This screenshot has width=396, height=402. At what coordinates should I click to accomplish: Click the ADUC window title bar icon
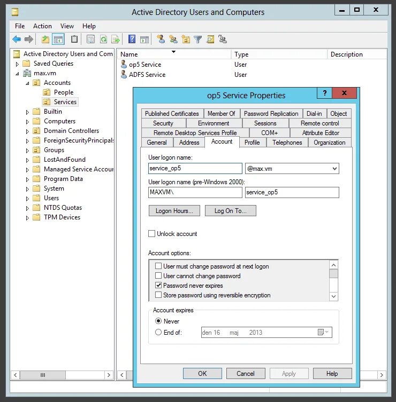point(15,12)
